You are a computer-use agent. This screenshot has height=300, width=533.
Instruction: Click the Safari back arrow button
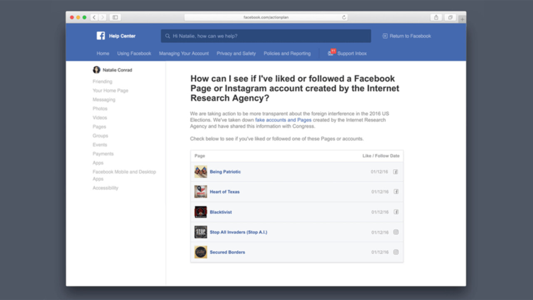(94, 17)
